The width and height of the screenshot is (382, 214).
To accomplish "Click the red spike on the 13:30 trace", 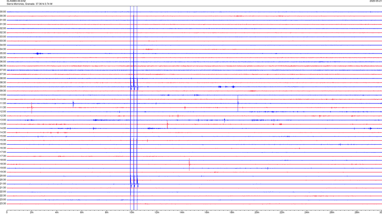I will pos(168,124).
